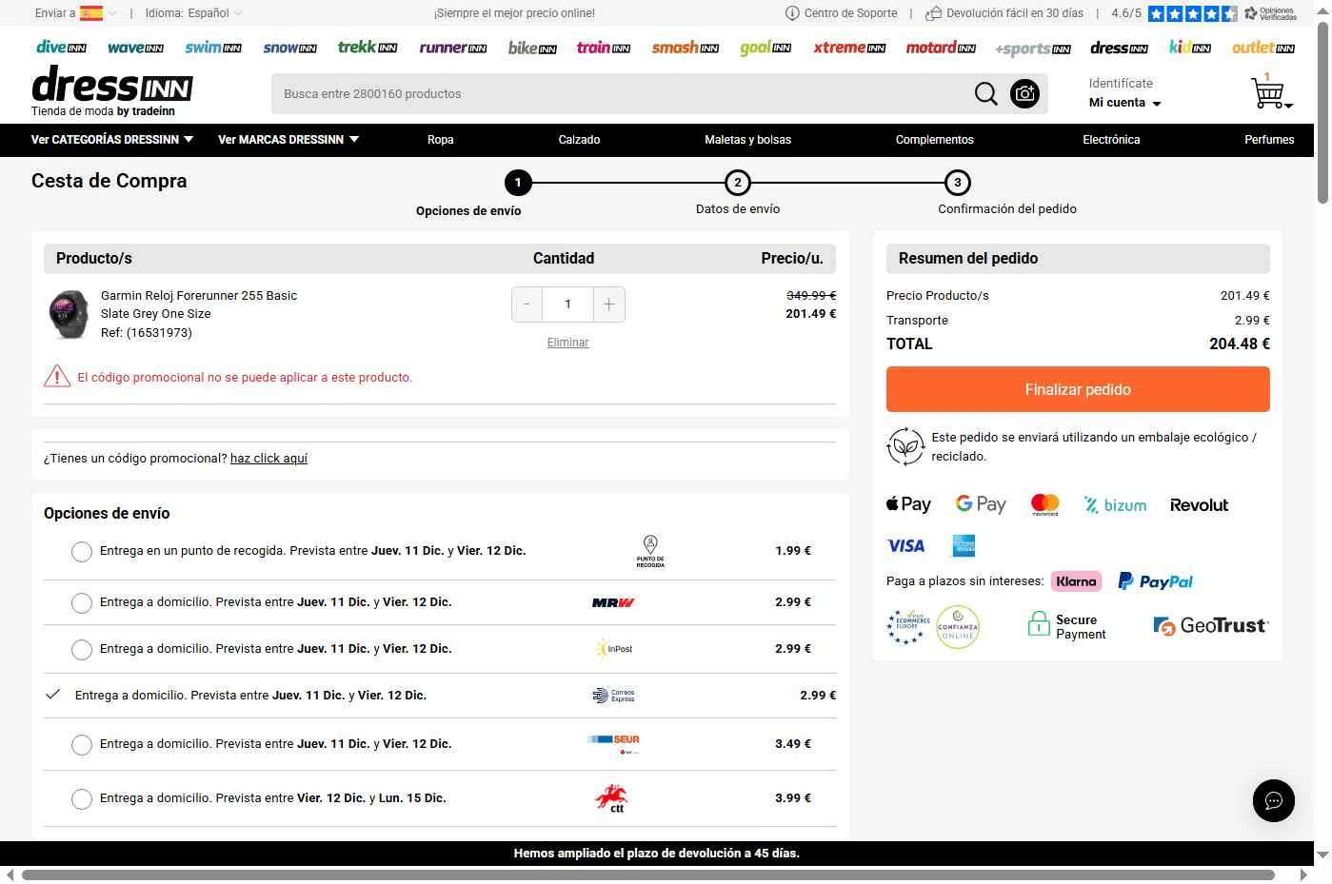Go to step 2 Datos de envío
Screen dimensions: 1332x884
[737, 183]
